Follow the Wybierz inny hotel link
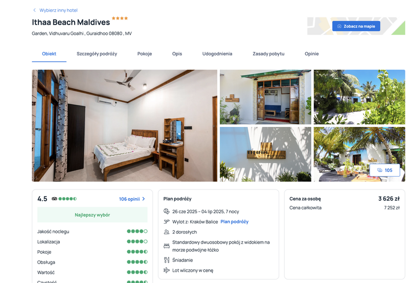The height and width of the screenshot is (283, 409). point(58,10)
